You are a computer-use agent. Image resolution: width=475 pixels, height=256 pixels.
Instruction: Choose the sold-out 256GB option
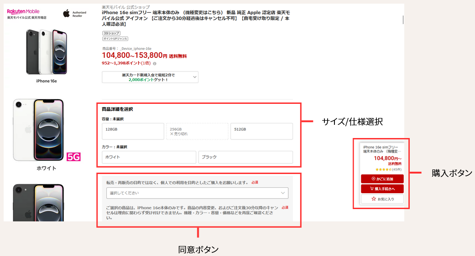(197, 131)
